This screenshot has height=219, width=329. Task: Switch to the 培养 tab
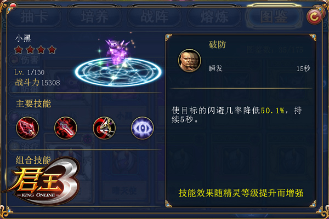[95, 17]
